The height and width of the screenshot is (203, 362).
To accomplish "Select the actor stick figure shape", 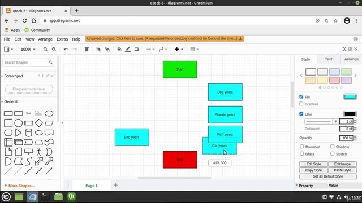I will coord(39,152).
